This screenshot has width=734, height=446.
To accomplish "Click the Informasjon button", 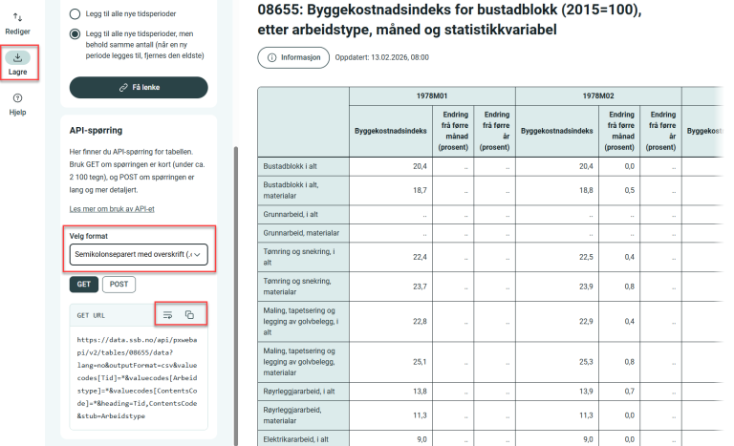I will tap(293, 57).
